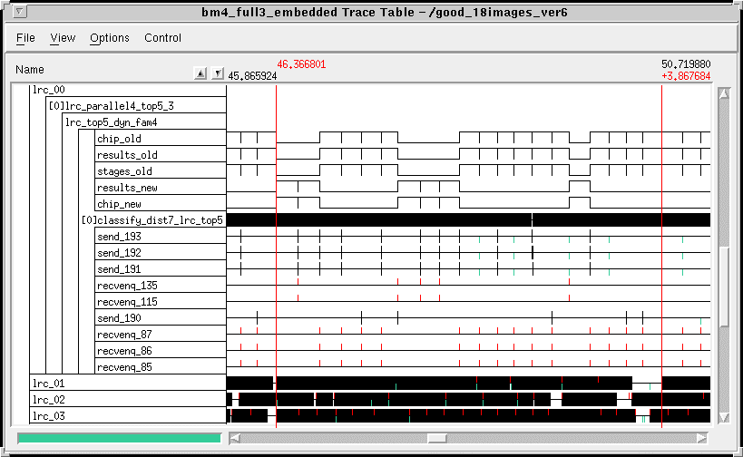Click the horizontal scrollbar left arrow
This screenshot has width=743, height=457.
(235, 437)
